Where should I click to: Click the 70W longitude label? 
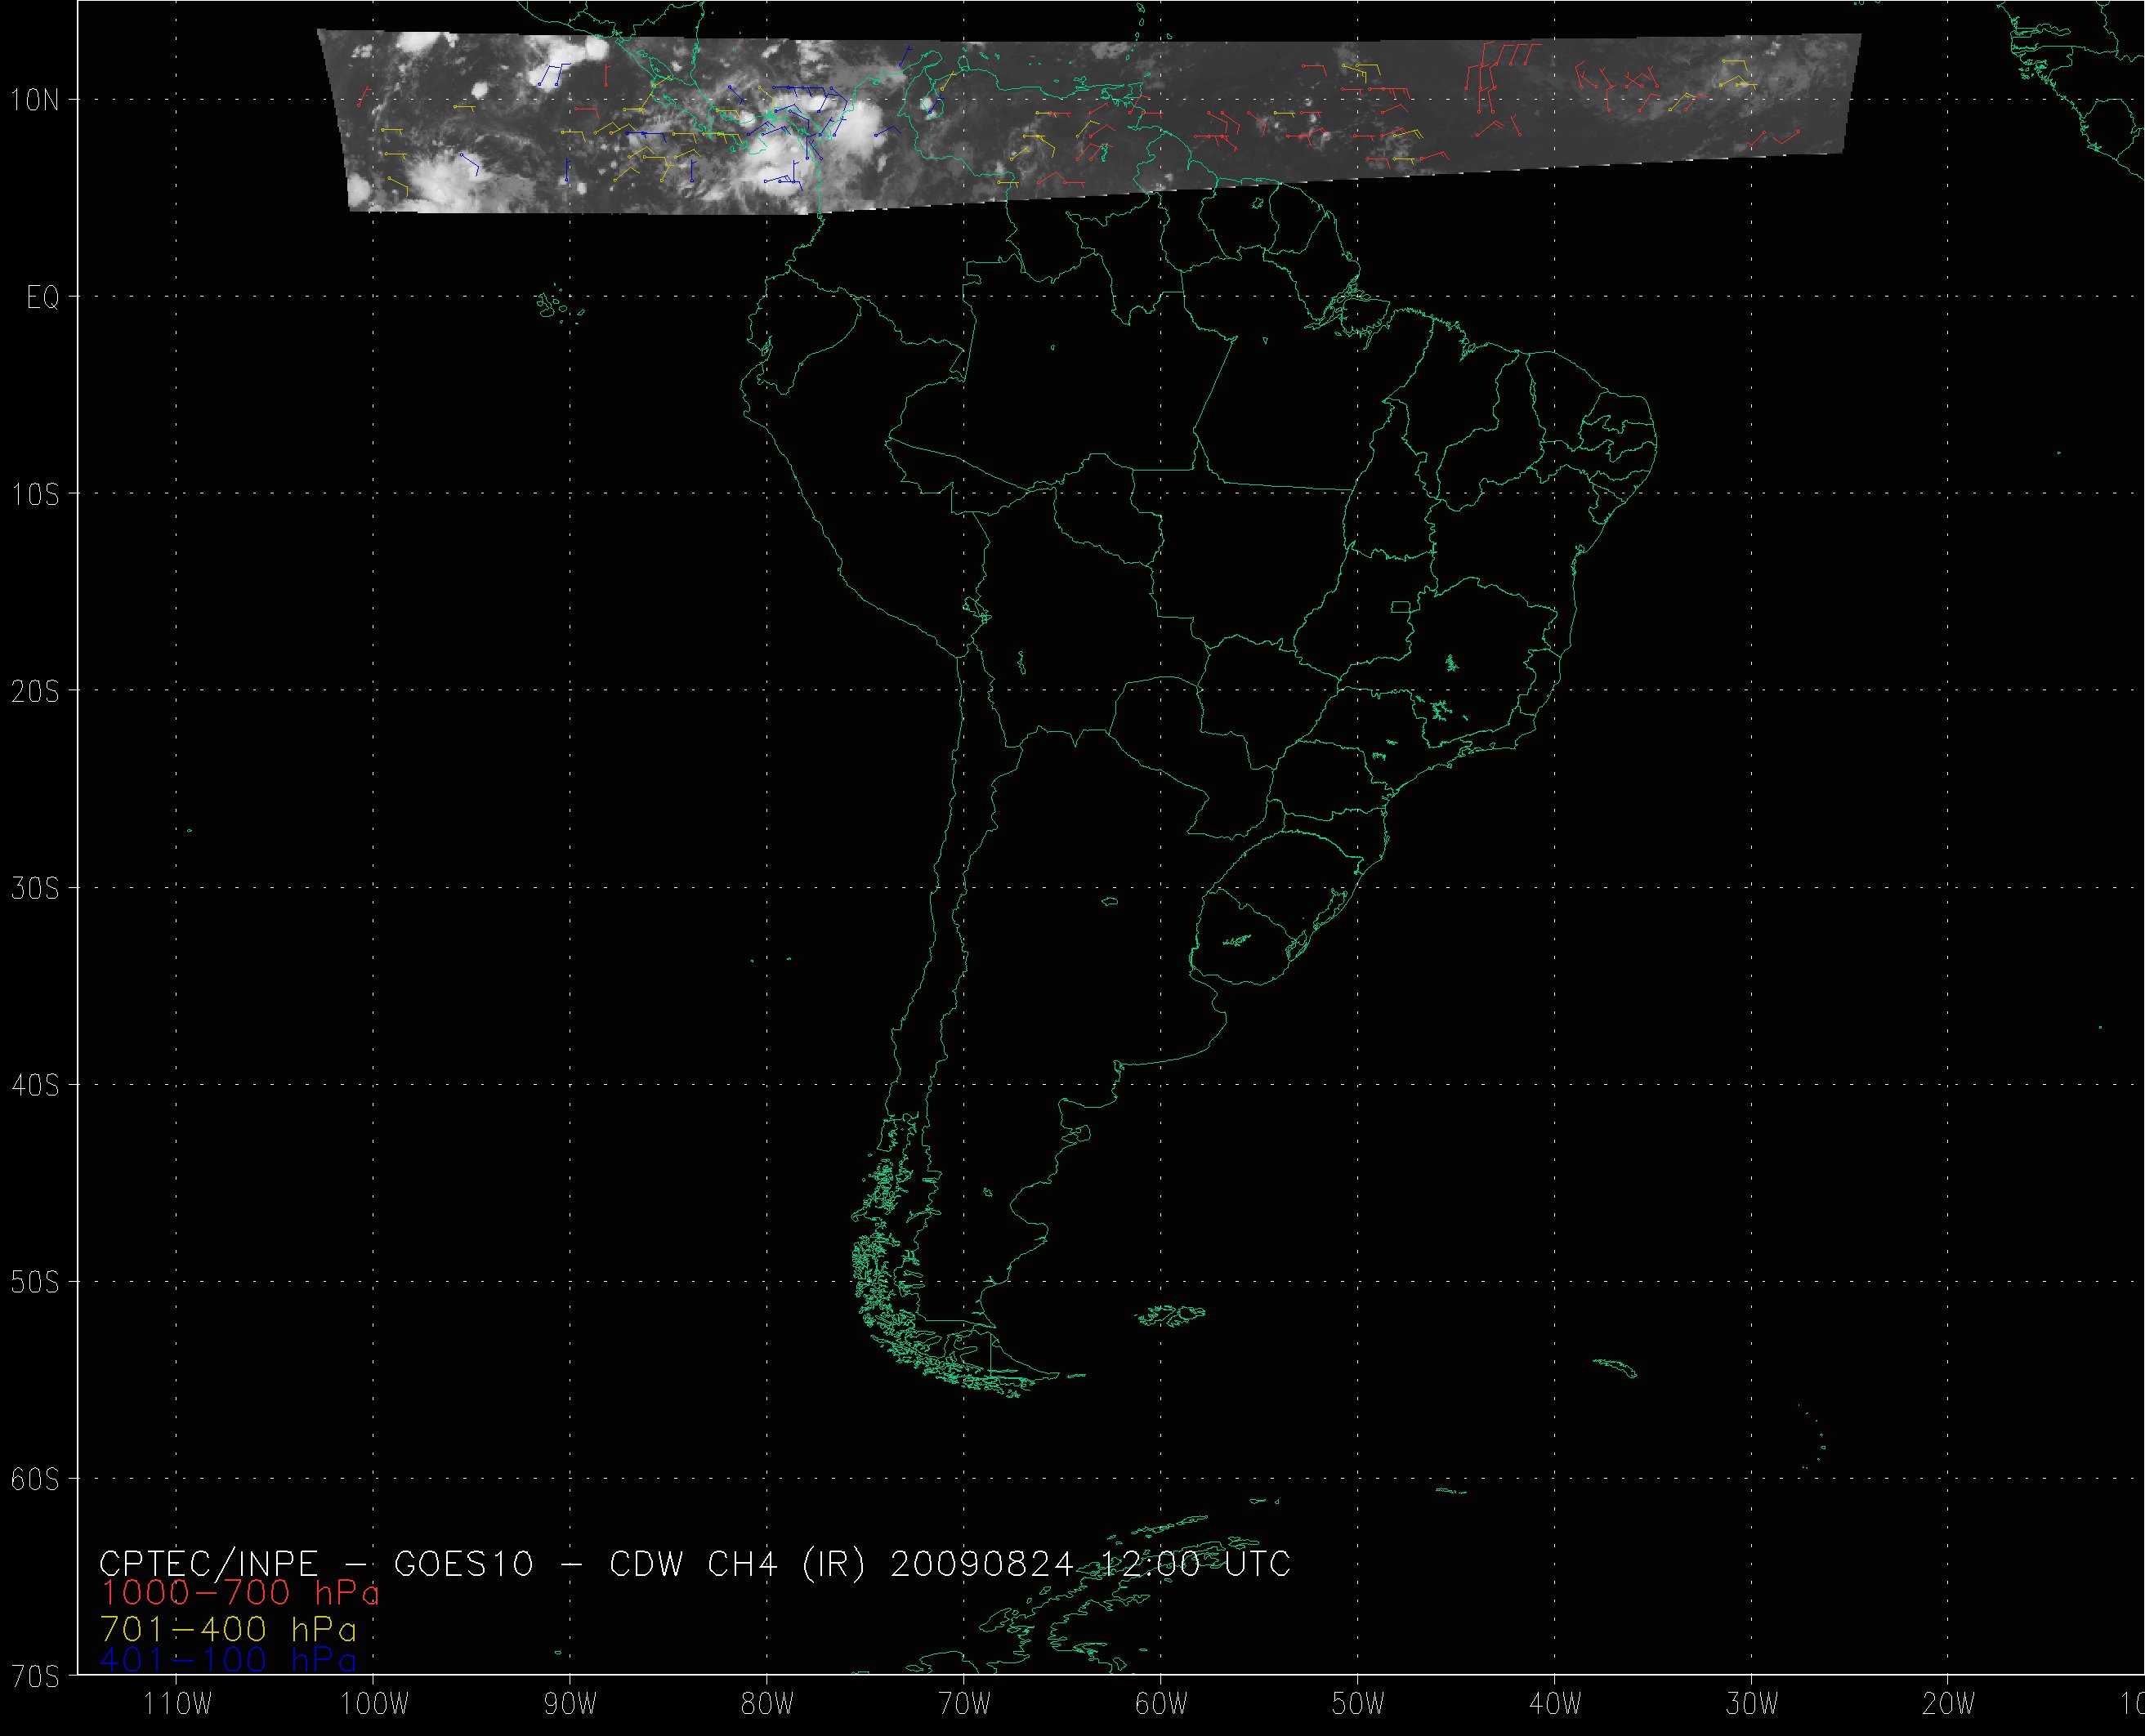point(964,1705)
